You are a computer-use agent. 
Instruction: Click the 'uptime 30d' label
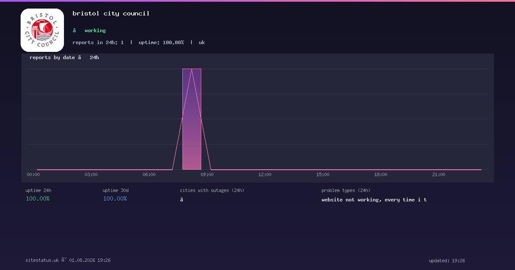pos(116,190)
